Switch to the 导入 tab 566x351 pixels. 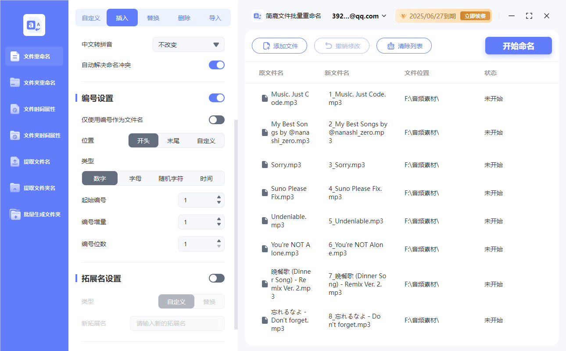point(215,17)
